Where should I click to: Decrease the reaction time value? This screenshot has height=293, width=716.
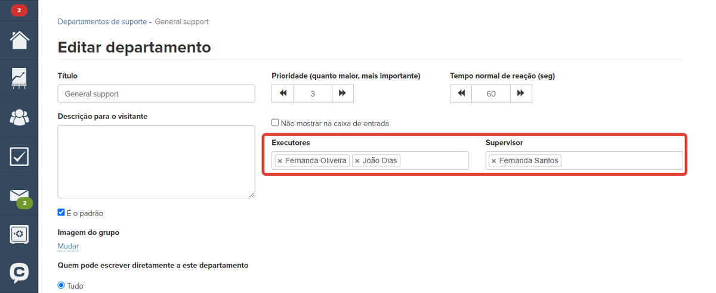[x=461, y=93]
